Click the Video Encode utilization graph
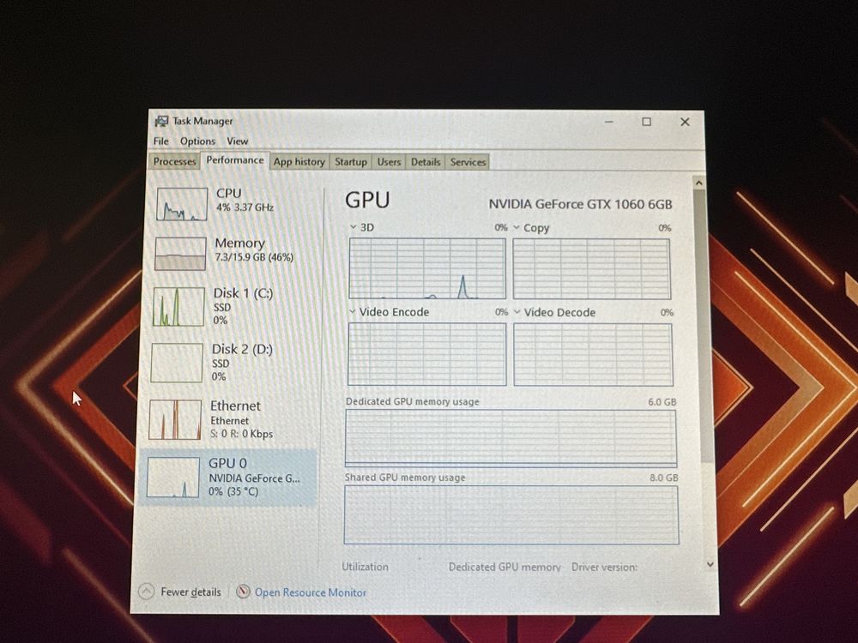This screenshot has height=643, width=858. [x=426, y=354]
